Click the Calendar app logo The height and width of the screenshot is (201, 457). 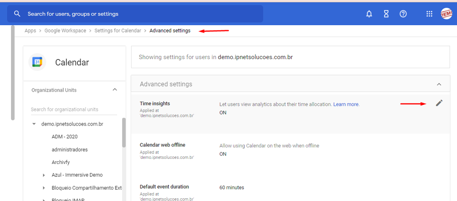point(38,62)
